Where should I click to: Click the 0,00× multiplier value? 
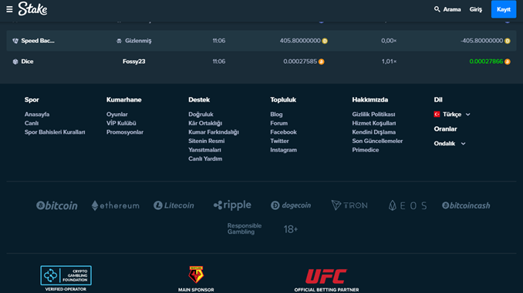pyautogui.click(x=389, y=41)
